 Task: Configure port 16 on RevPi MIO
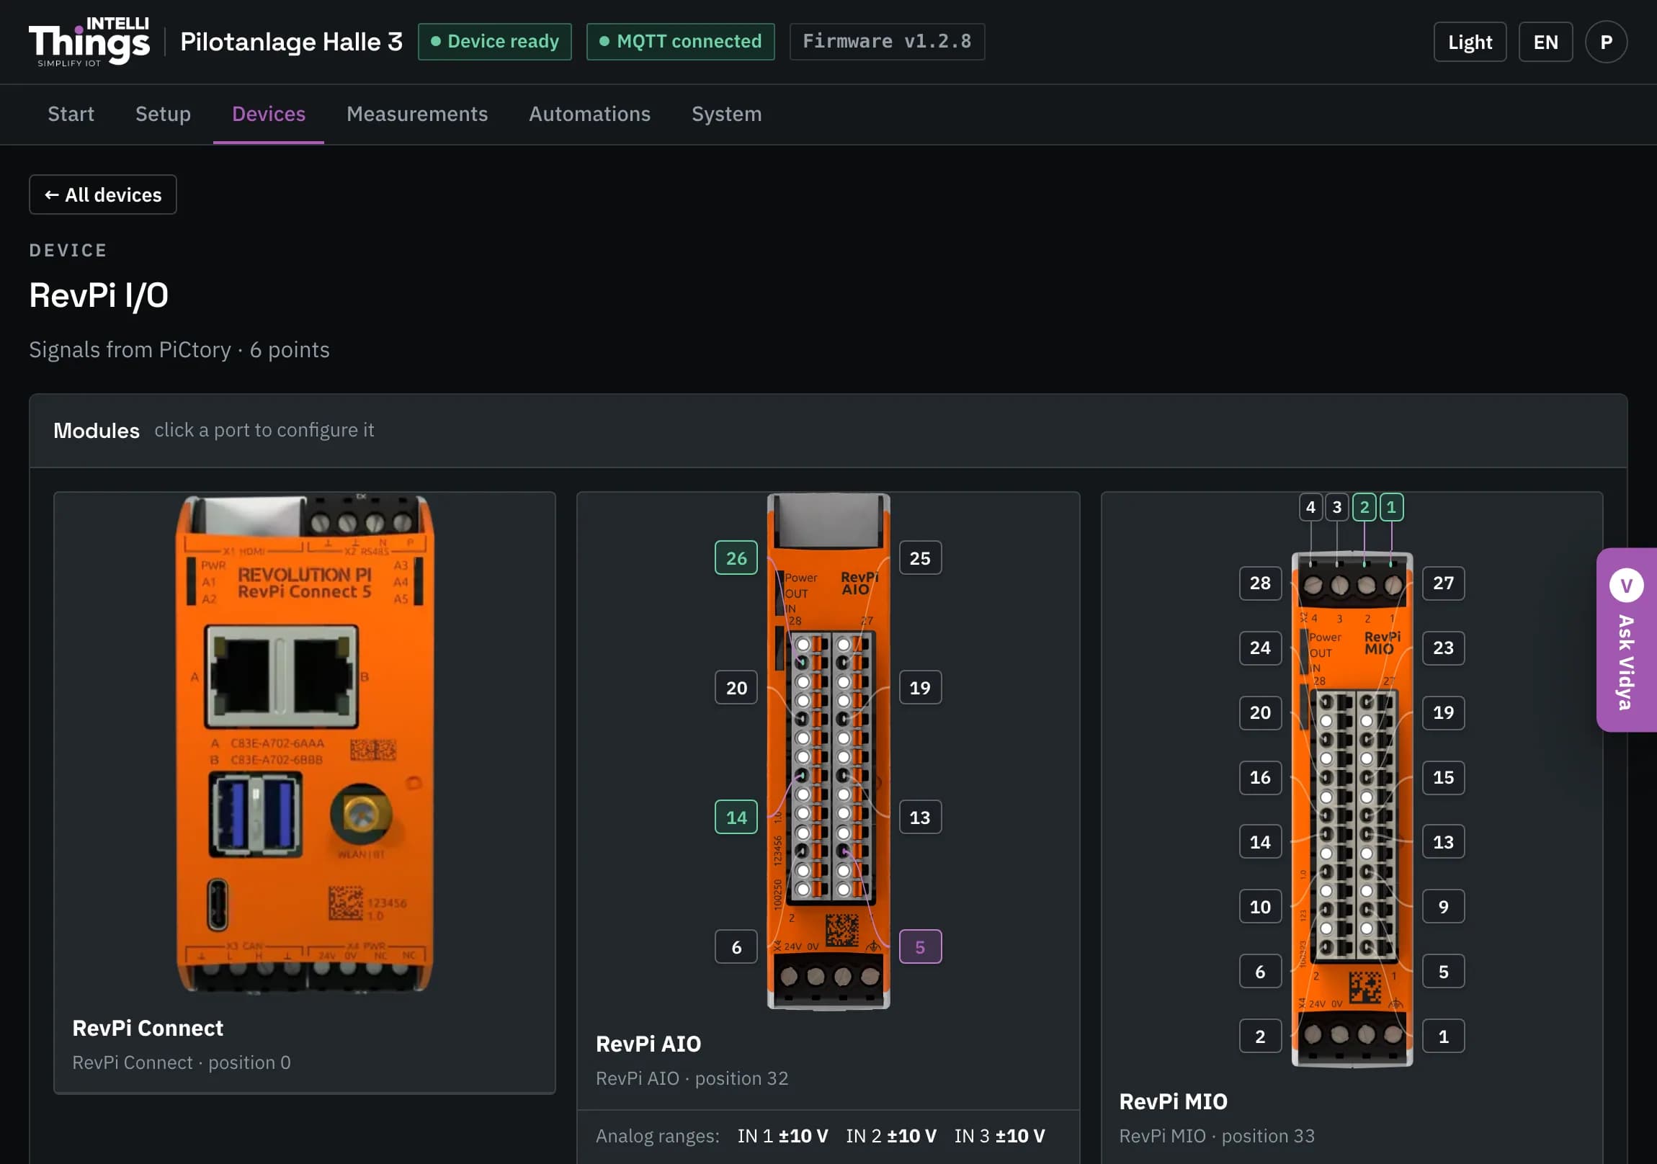coord(1260,777)
